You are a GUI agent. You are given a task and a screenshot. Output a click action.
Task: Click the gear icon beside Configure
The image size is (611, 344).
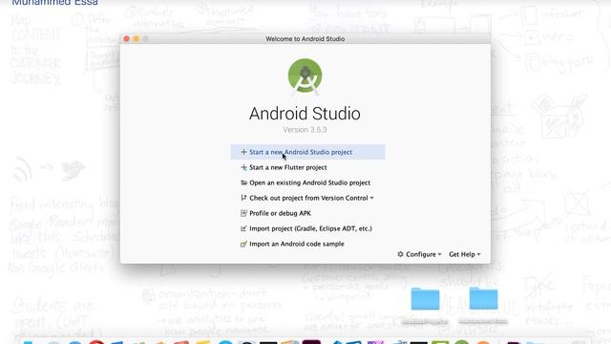click(x=400, y=254)
